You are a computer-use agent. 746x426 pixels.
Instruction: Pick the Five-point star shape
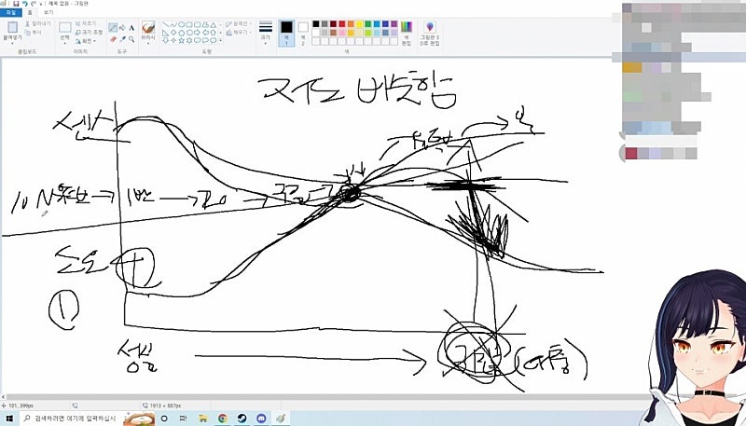[181, 40]
